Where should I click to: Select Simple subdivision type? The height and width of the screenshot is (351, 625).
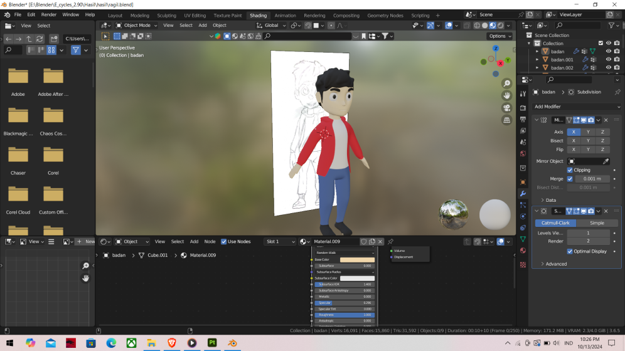(x=597, y=223)
